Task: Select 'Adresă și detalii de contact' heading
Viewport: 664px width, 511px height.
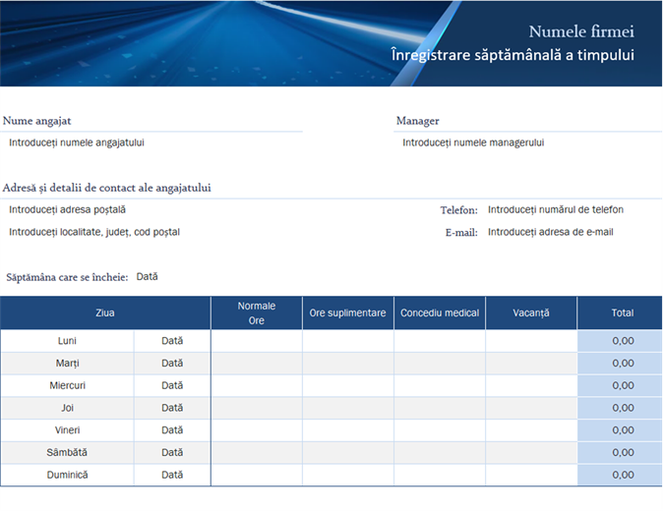Action: [x=106, y=188]
